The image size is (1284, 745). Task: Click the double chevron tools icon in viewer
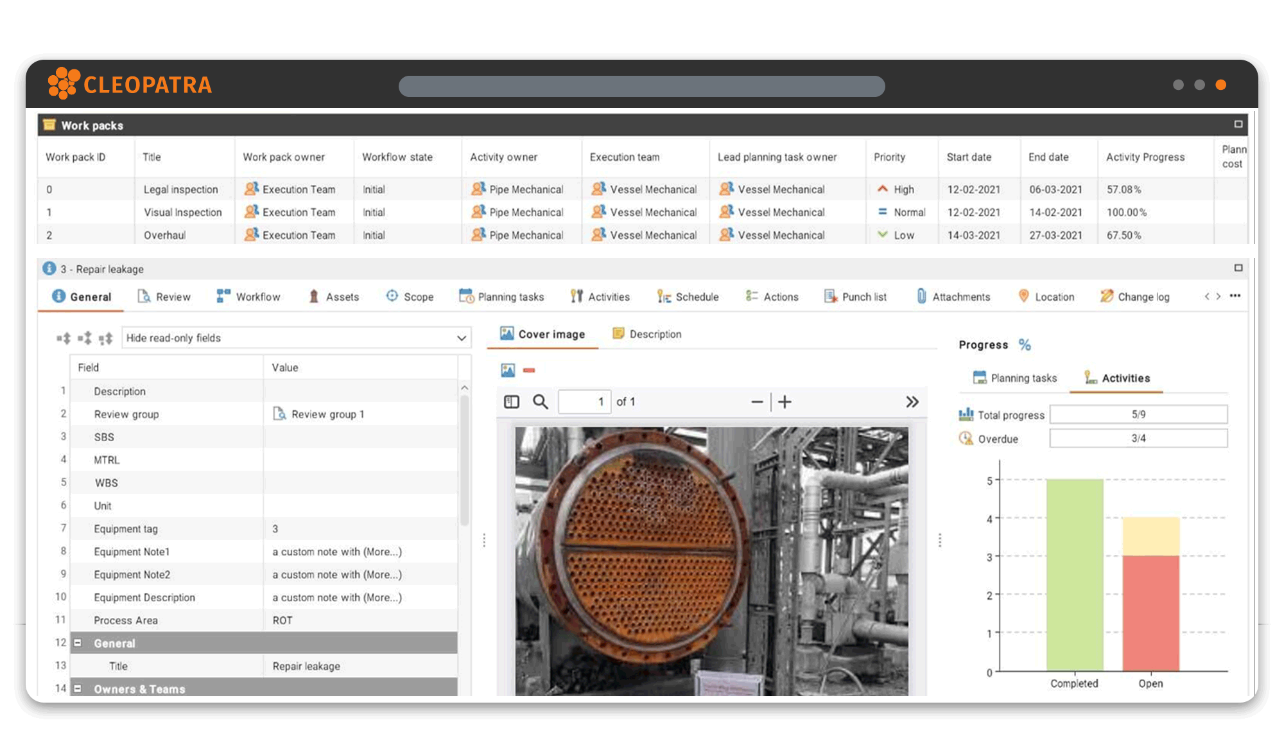coord(912,402)
